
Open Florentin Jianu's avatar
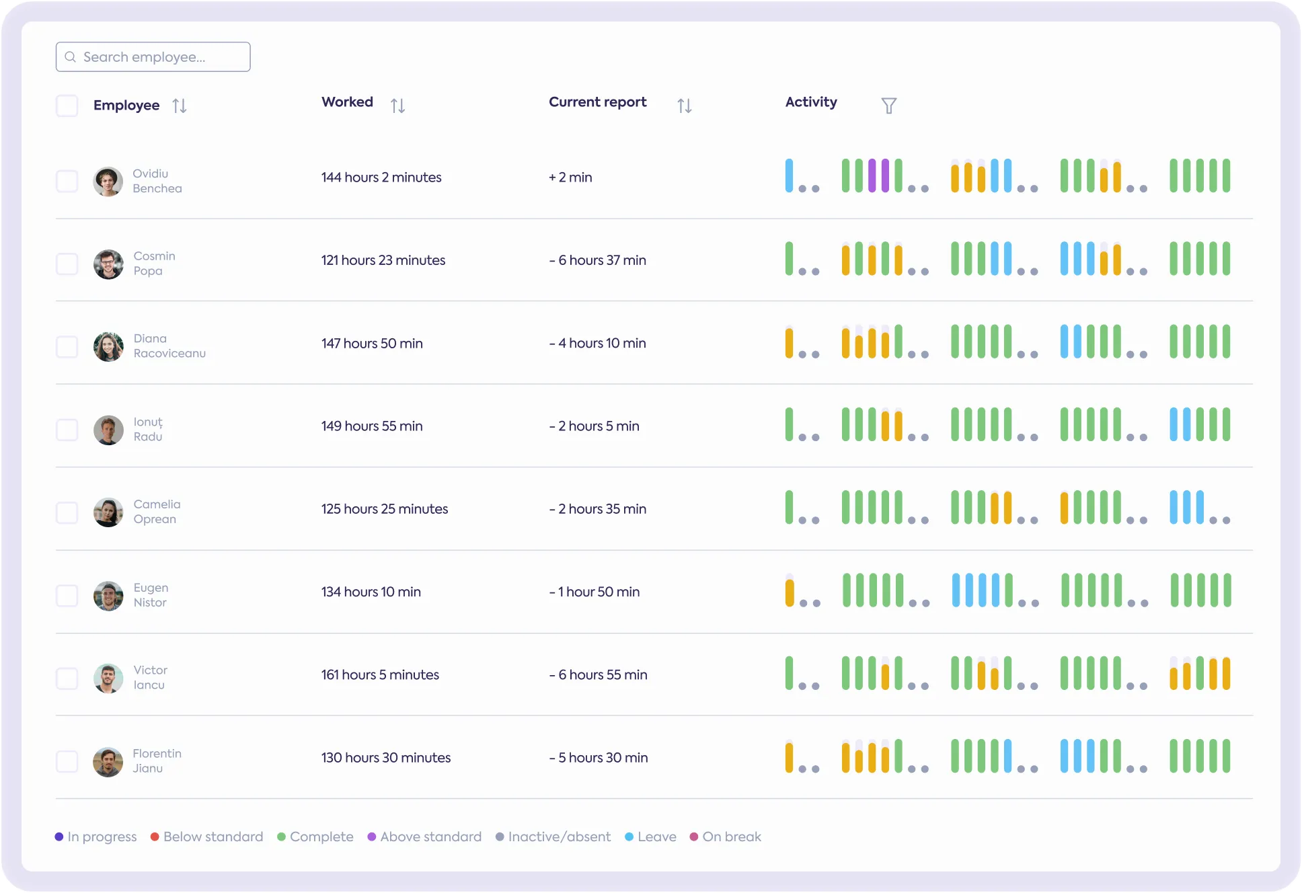click(108, 761)
